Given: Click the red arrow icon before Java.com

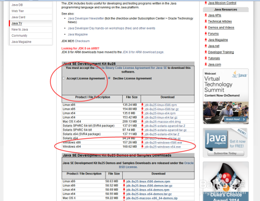Looking at the screenshot, I should point(206,64).
